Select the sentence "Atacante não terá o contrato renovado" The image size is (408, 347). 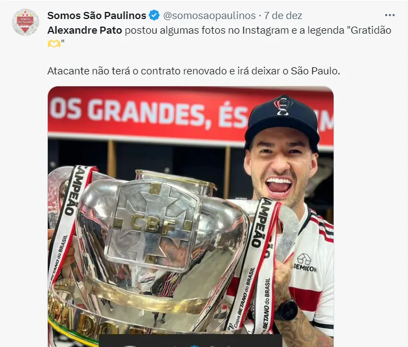click(x=137, y=71)
